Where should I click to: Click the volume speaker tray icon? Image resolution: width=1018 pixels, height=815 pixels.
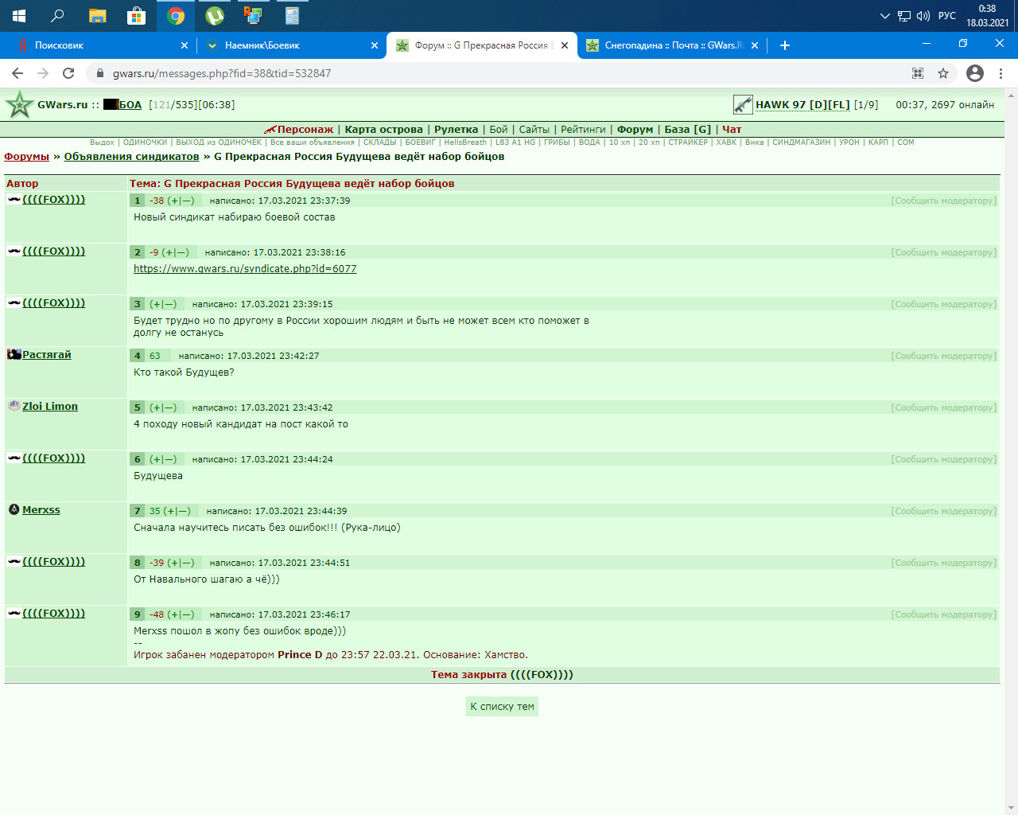point(923,15)
